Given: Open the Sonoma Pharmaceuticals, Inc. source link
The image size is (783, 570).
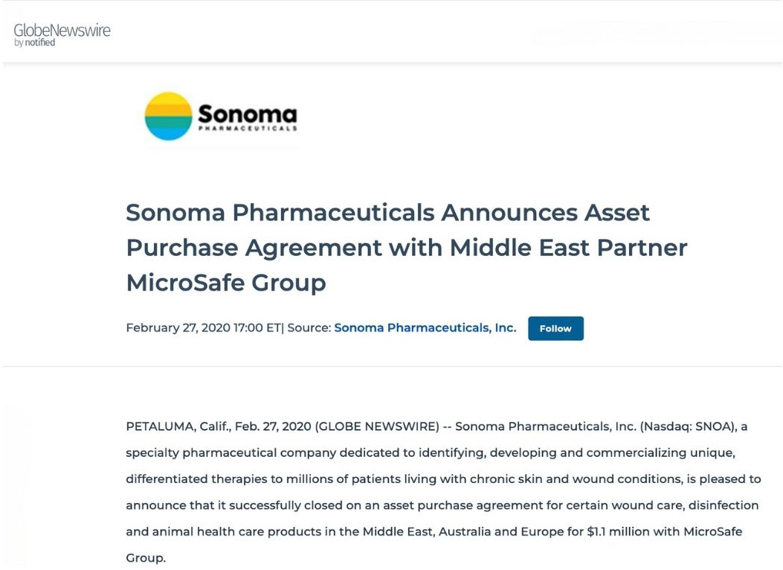Looking at the screenshot, I should pyautogui.click(x=425, y=327).
